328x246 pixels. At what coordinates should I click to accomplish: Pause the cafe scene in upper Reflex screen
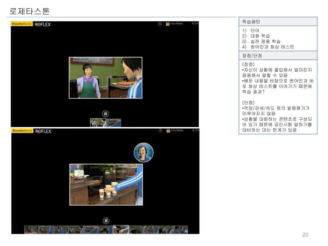tap(105, 114)
